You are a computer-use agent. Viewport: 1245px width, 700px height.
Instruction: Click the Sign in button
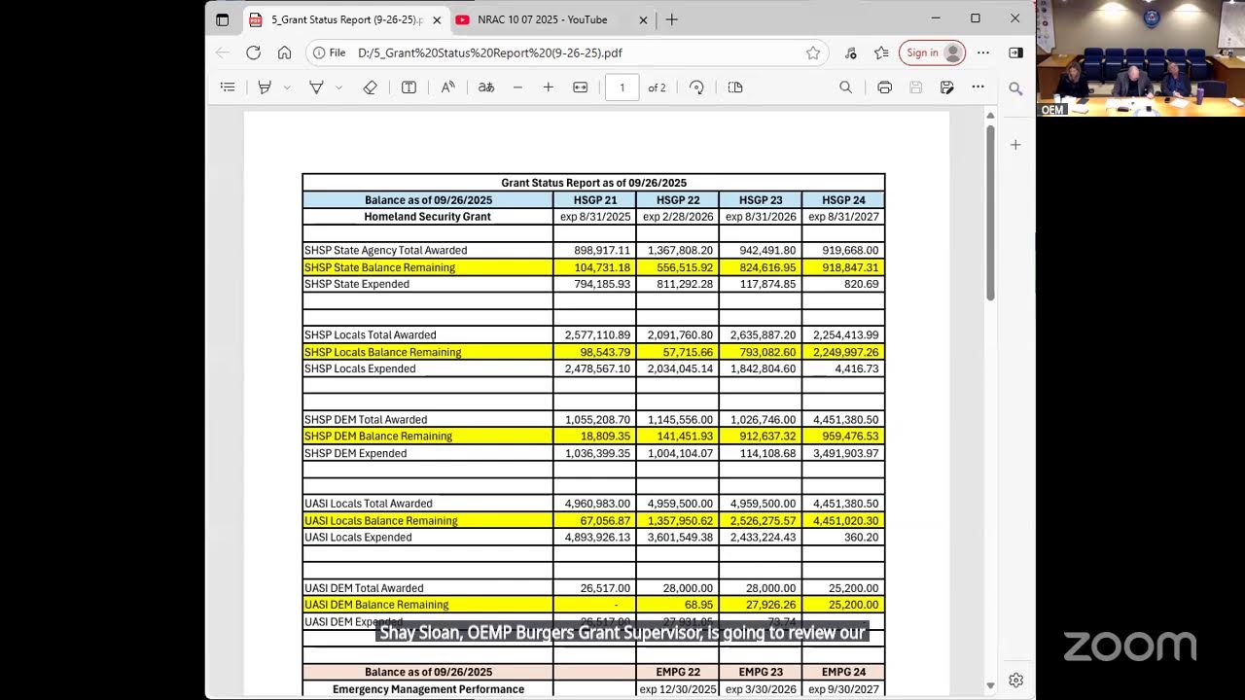point(932,52)
